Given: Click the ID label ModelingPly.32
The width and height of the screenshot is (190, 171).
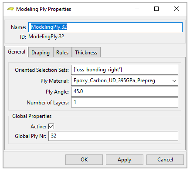Looking at the screenshot, I should click(x=46, y=37).
